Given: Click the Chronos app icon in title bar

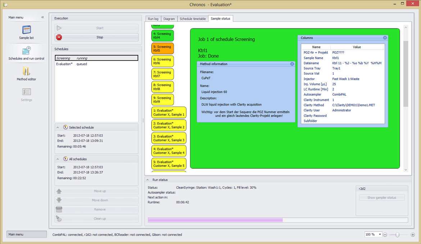Looking at the screenshot, I should [5, 5].
